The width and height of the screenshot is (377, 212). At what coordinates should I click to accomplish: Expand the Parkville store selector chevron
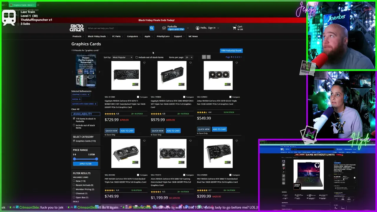point(188,28)
